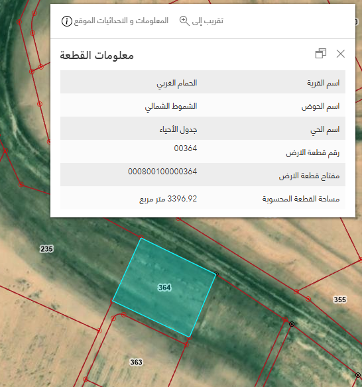Select village value الحمام الغربي
Viewport: 362px width, 387px height.
point(177,83)
